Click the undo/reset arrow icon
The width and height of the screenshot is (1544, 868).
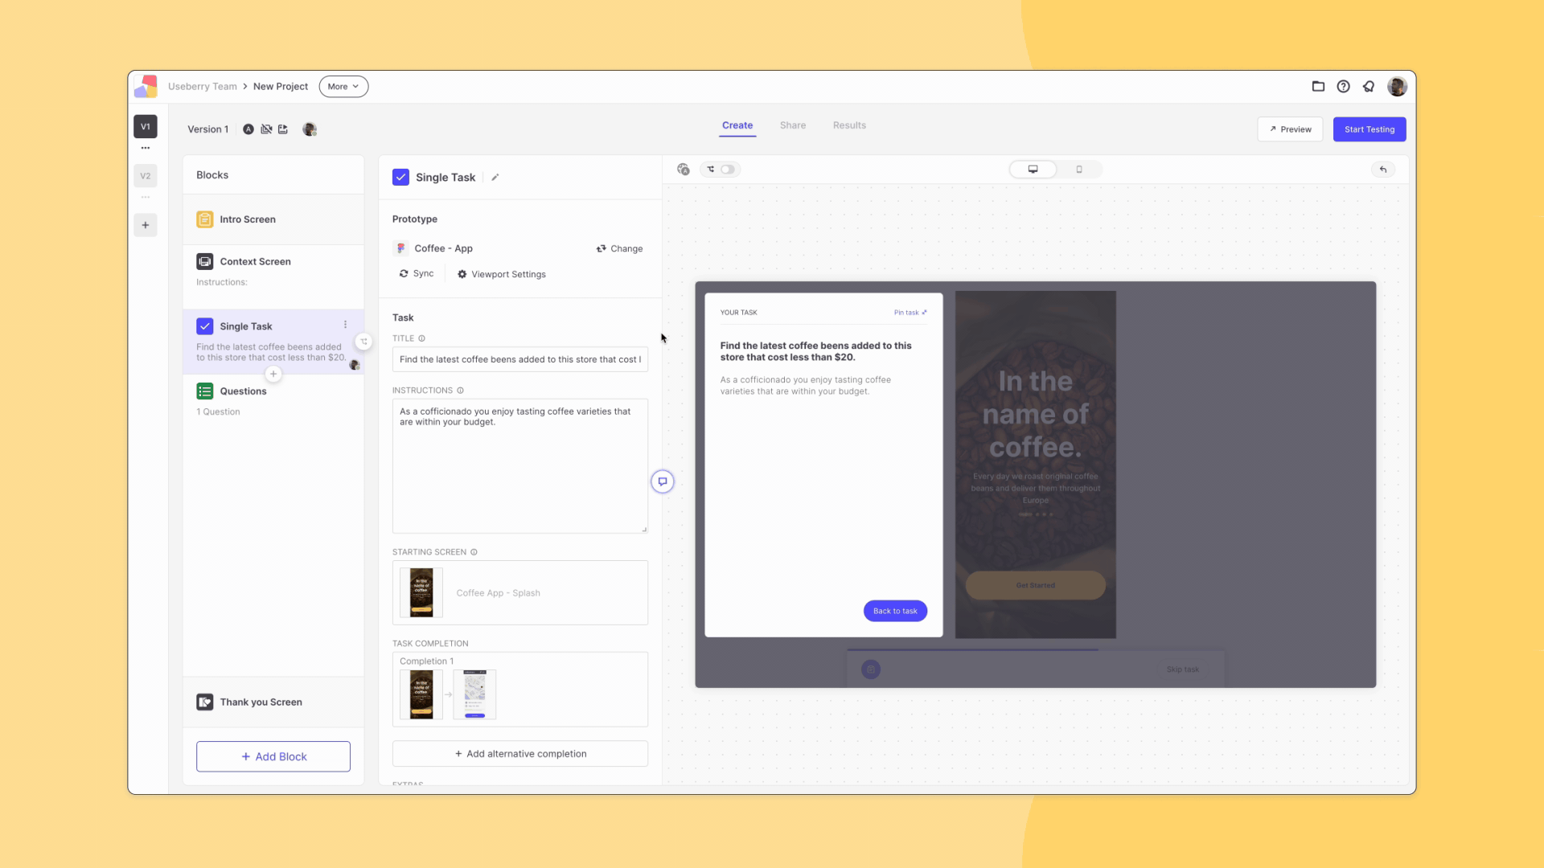pos(1383,170)
